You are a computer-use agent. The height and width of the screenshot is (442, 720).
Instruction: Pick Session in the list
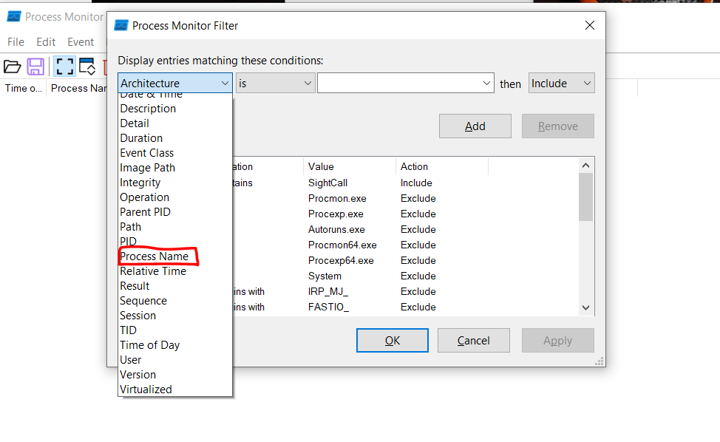click(x=175, y=316)
